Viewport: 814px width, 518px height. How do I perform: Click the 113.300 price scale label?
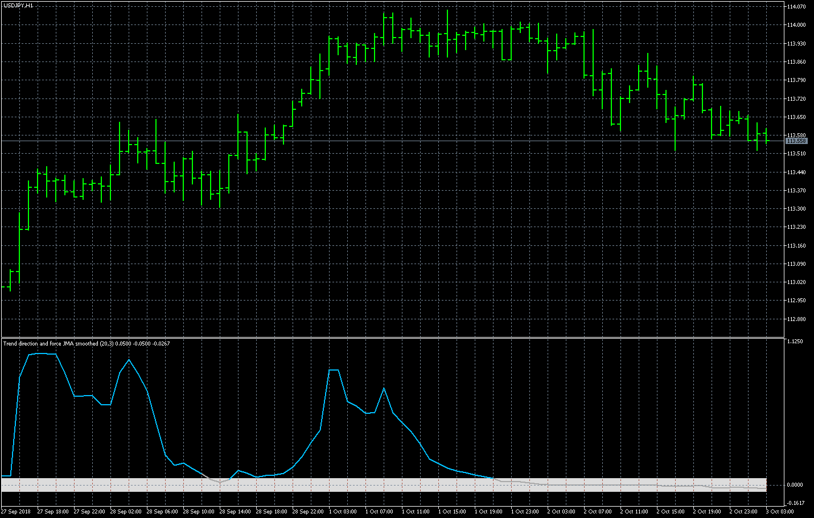(796, 209)
